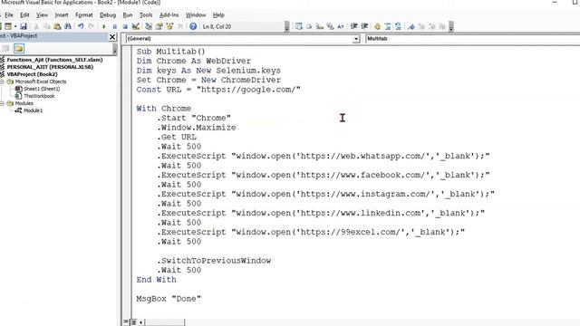Viewport: 580px width, 326px height.
Task: Select PERSONAL_AJIT project in the tree
Action: pos(50,67)
